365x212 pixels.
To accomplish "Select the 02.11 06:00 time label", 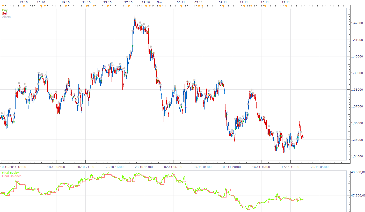I will point(173,167).
